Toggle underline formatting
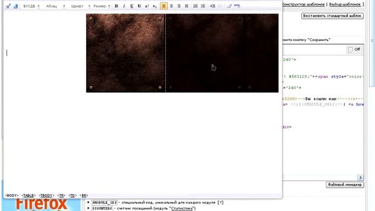 pos(131,6)
